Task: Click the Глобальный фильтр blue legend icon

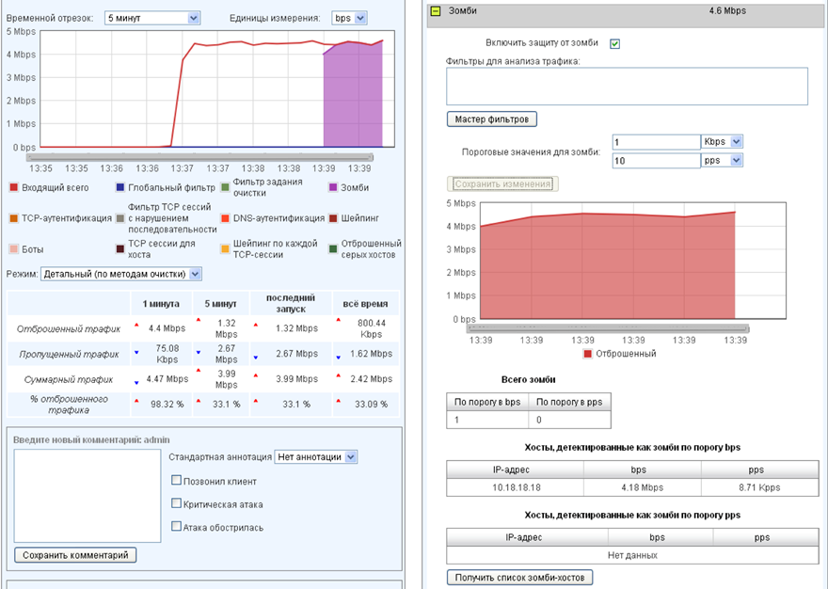Action: tap(119, 187)
